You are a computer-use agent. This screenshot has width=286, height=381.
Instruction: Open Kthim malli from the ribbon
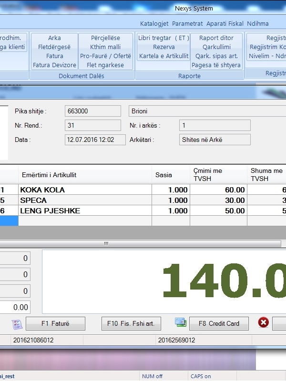click(105, 47)
